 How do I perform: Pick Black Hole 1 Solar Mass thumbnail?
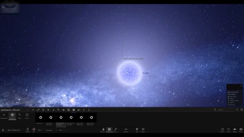(51, 118)
